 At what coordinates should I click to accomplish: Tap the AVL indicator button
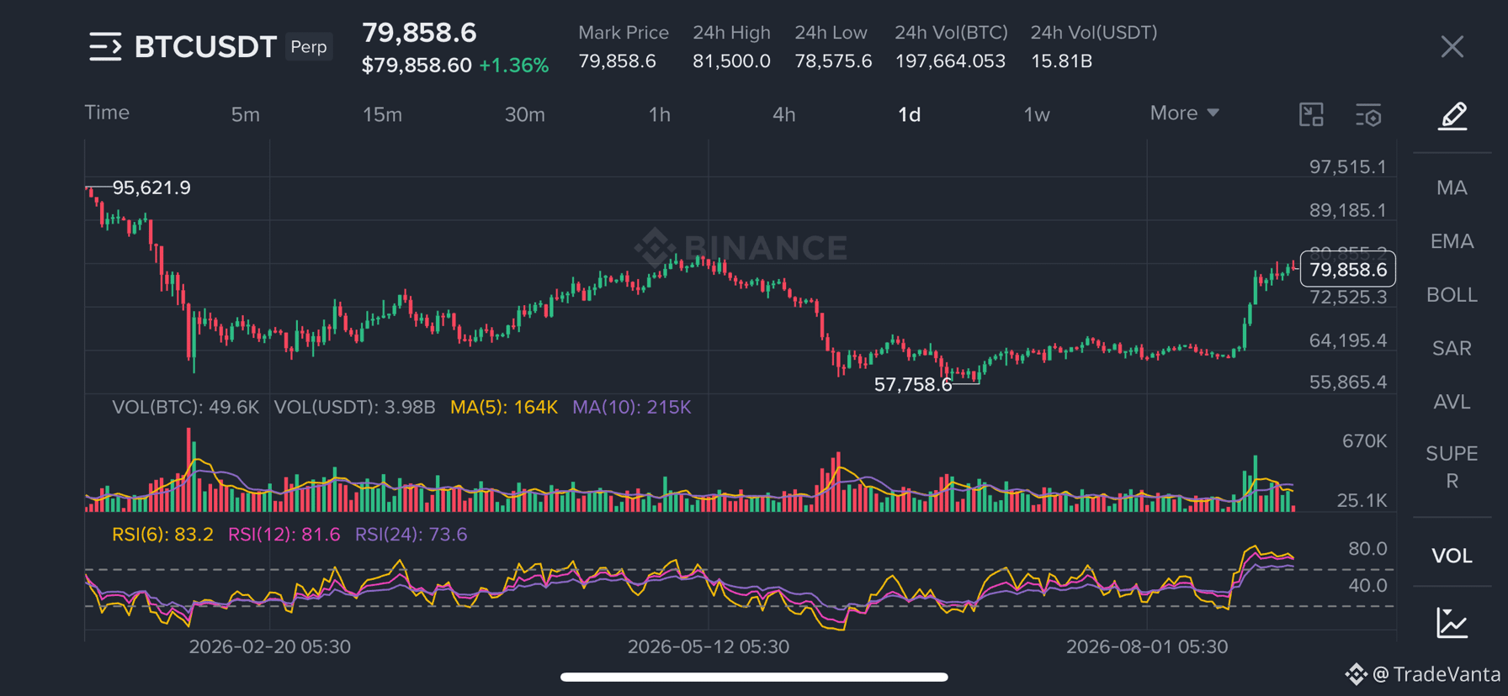click(x=1452, y=402)
